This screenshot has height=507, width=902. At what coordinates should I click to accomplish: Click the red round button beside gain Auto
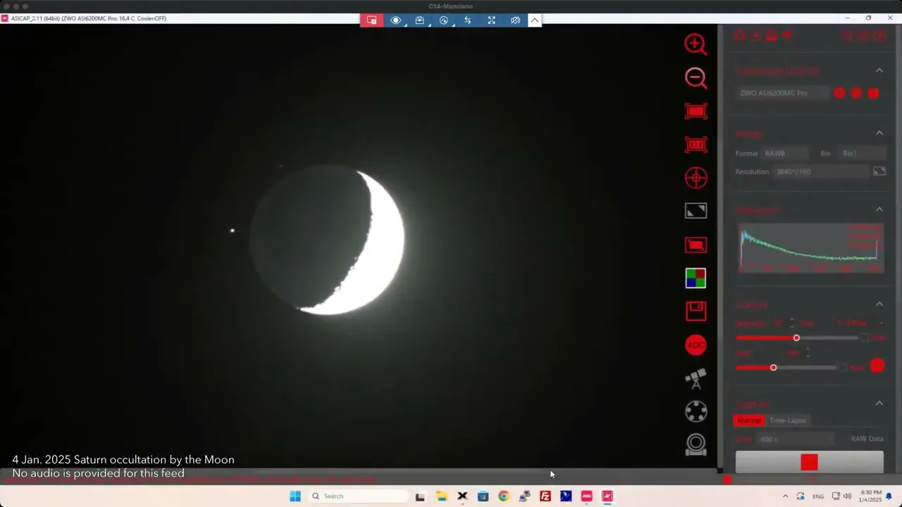click(877, 365)
